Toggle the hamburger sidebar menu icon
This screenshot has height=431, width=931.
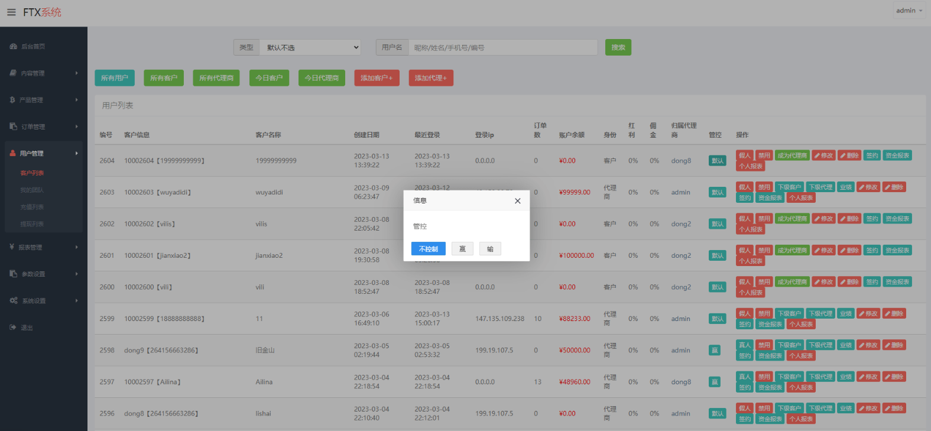tap(11, 12)
